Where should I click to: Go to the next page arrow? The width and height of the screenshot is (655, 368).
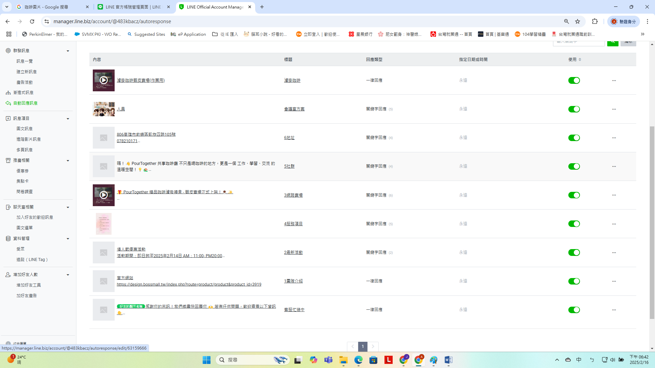(373, 347)
